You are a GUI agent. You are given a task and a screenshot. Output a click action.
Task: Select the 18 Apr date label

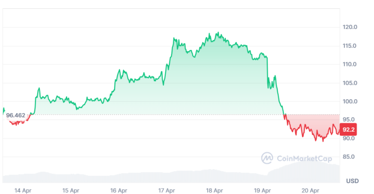click(x=215, y=190)
